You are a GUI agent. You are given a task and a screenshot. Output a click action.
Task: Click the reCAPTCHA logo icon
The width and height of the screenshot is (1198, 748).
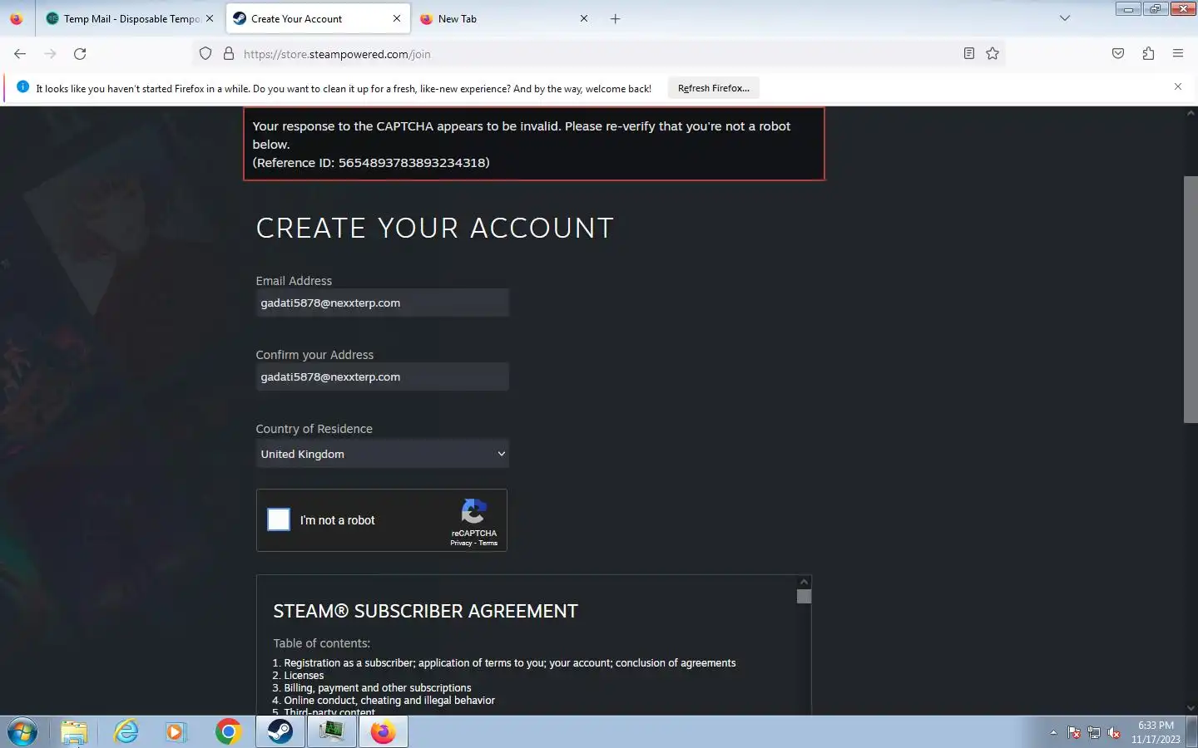point(473,511)
